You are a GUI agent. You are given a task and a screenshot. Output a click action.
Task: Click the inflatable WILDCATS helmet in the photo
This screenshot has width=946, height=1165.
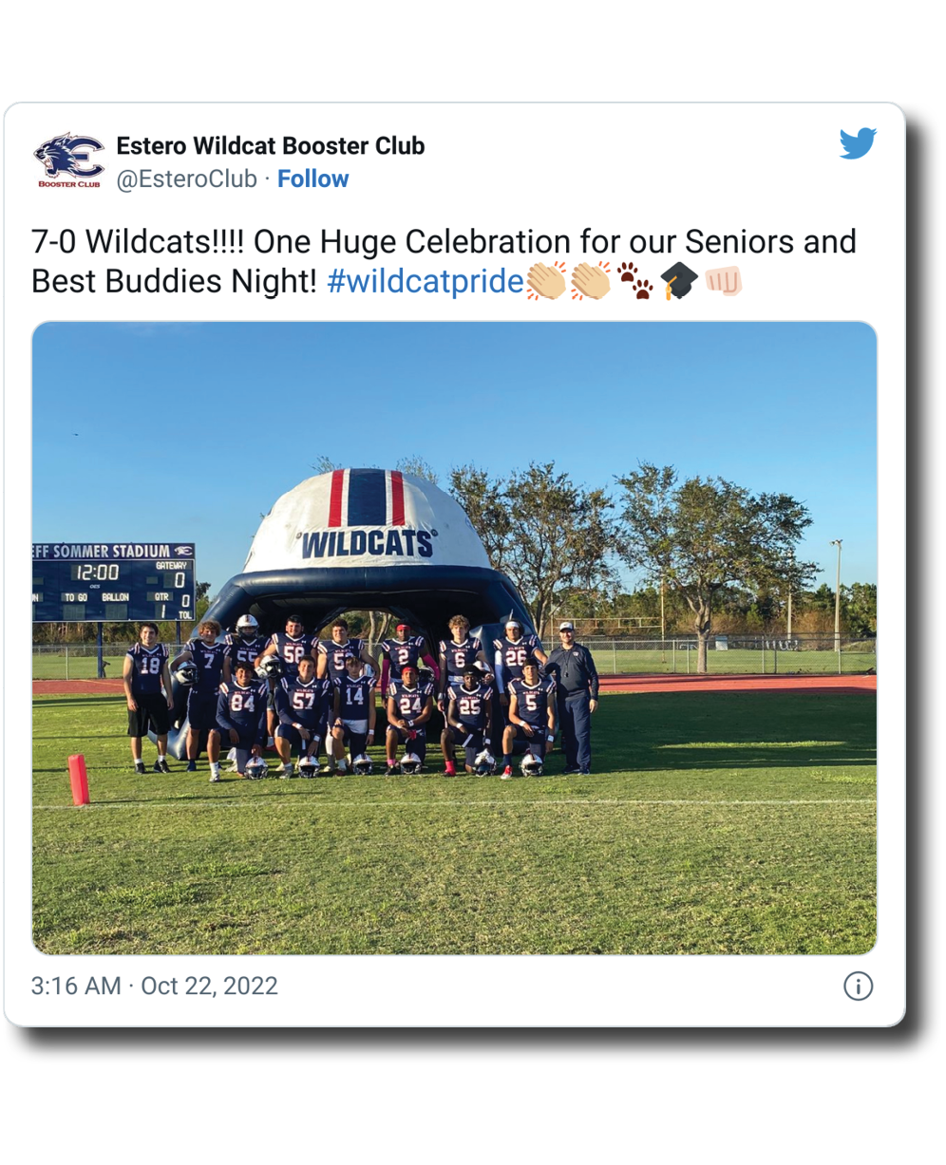(367, 546)
